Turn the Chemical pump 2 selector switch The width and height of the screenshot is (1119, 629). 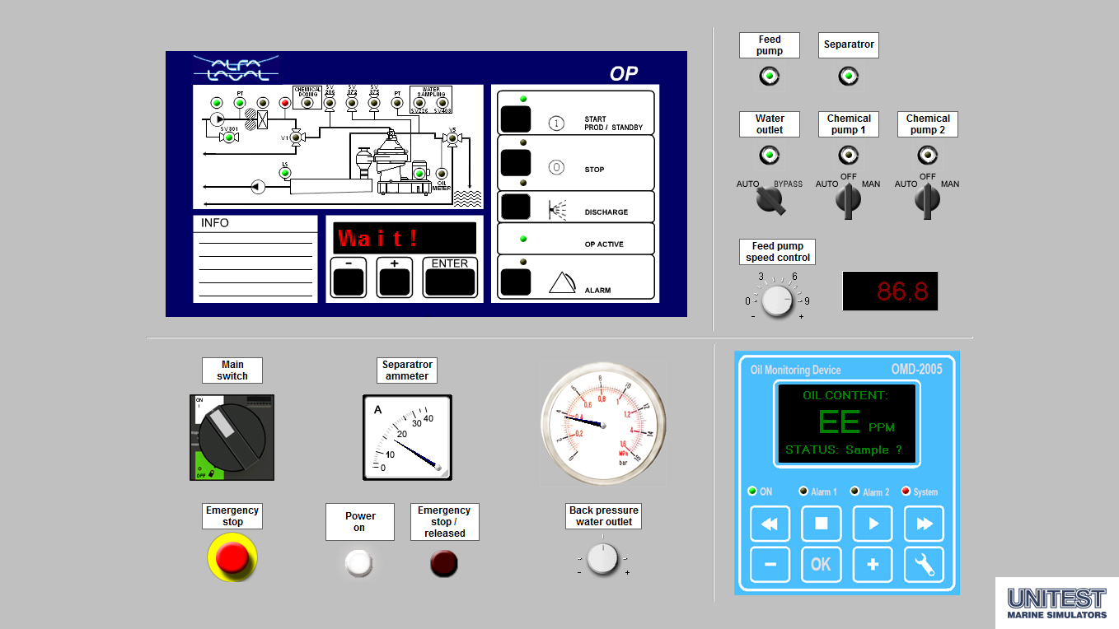point(927,200)
